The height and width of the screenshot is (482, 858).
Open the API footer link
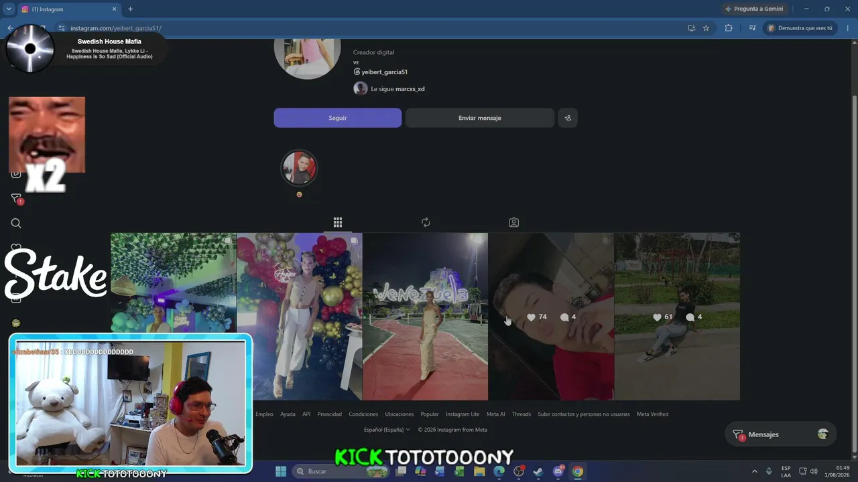pos(306,414)
